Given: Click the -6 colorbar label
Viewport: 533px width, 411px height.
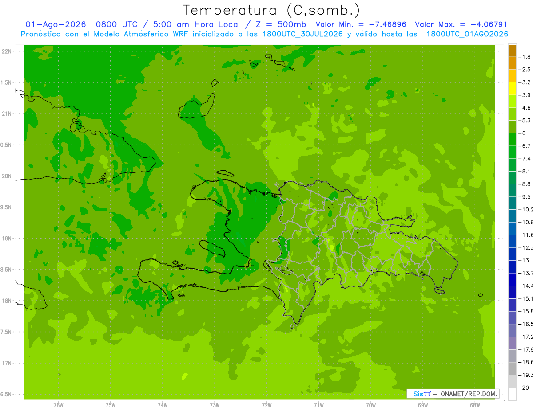Looking at the screenshot, I should pyautogui.click(x=522, y=133).
